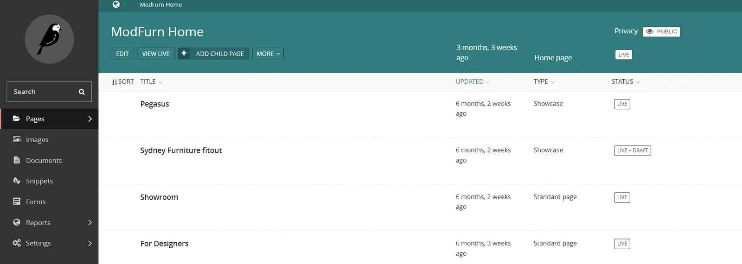742x264 pixels.
Task: Click the search magnifier icon
Action: (x=82, y=92)
